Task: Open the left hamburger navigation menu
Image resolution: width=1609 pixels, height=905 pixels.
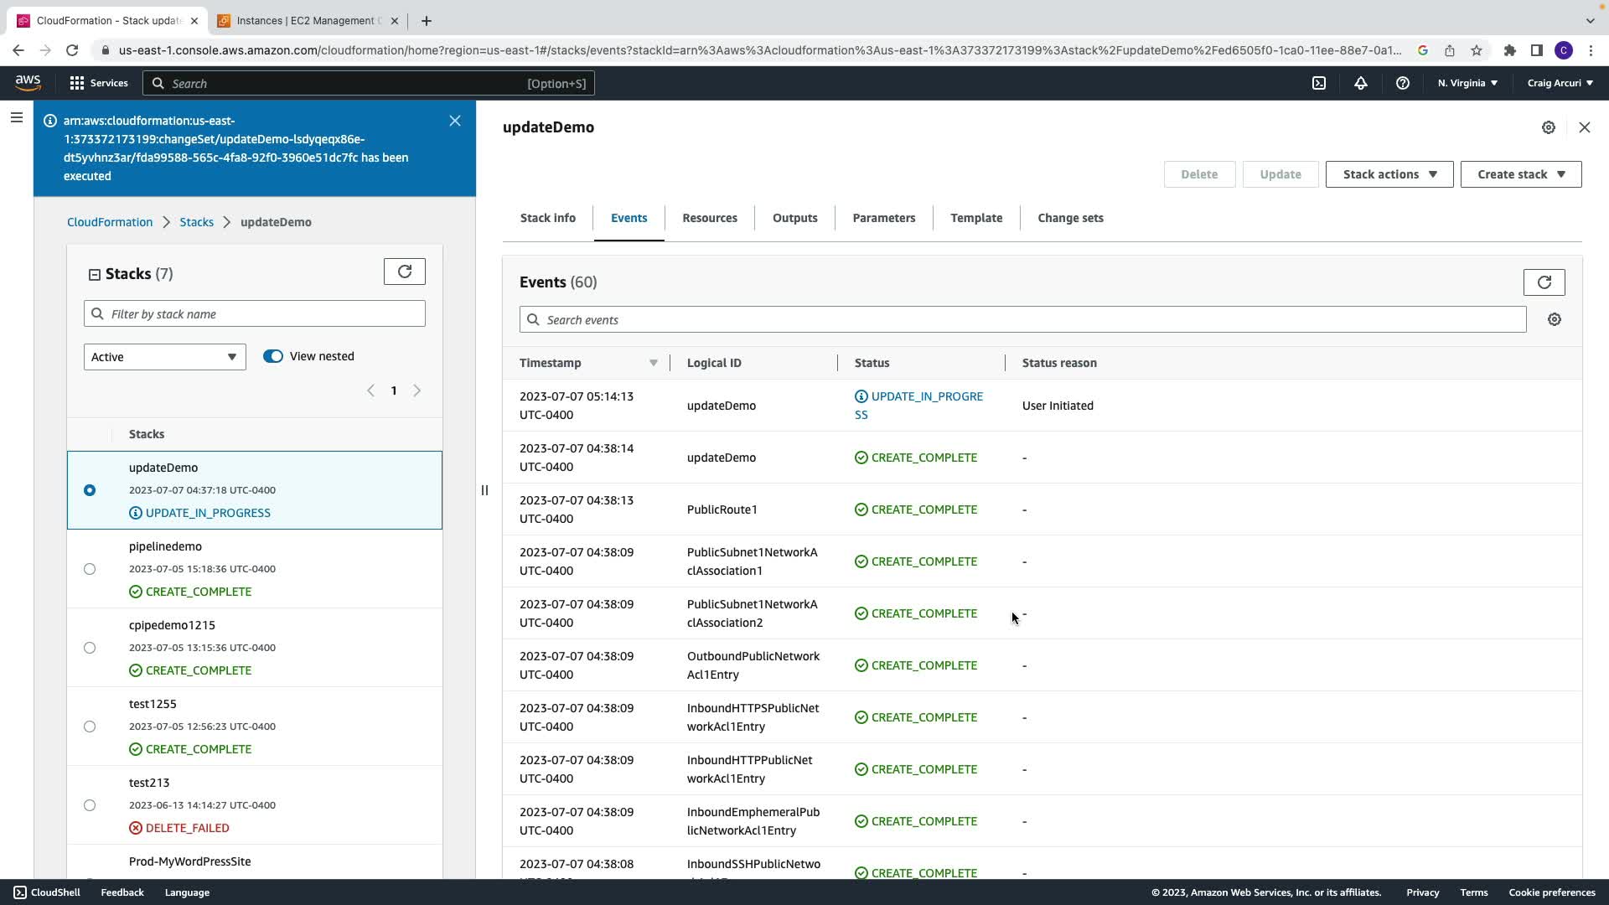Action: (x=16, y=118)
